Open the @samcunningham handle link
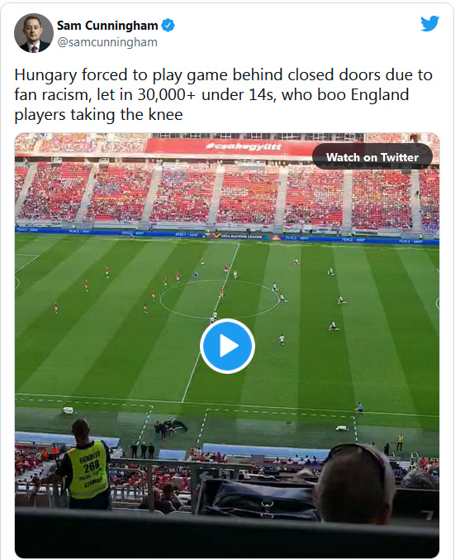 pos(107,42)
